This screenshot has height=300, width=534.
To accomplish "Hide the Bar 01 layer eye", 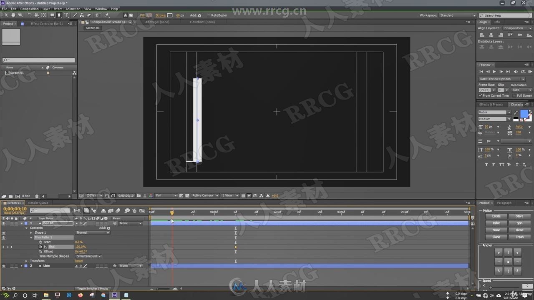I will pos(4,223).
